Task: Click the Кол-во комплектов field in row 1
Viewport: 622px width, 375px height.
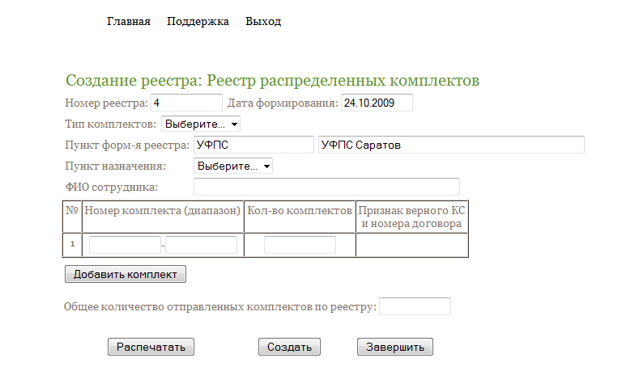Action: point(300,245)
